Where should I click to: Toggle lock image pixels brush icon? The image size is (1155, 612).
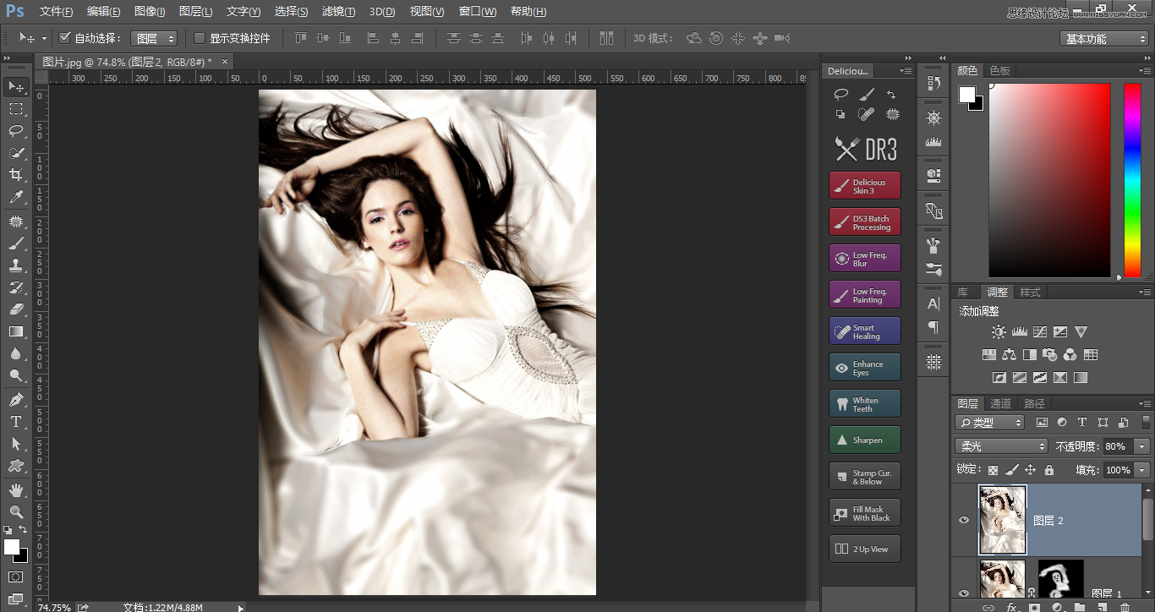point(1011,470)
